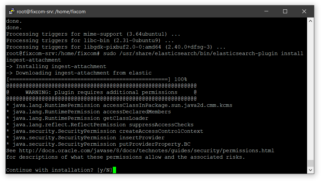The height and width of the screenshot is (181, 321).
Task: Grab the vertical scrollbar thumb
Action: pyautogui.click(x=310, y=164)
